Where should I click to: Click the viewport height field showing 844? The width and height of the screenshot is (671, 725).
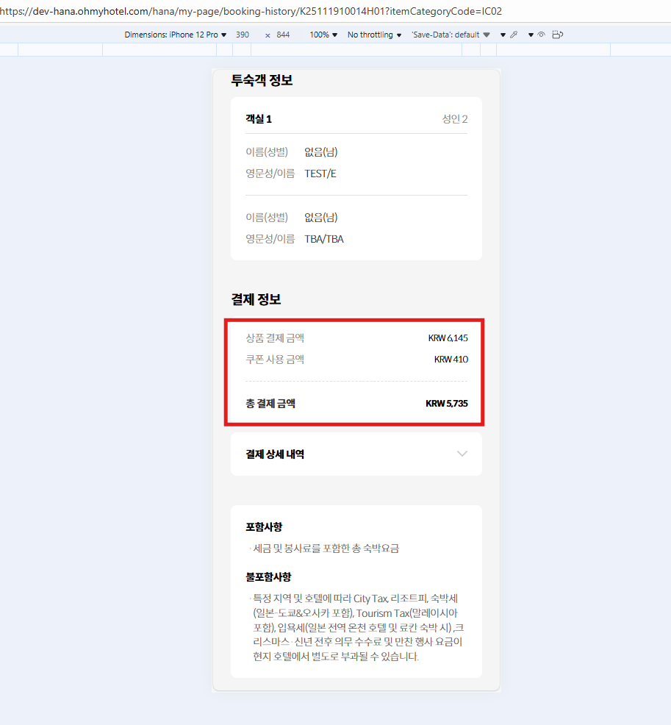[283, 35]
